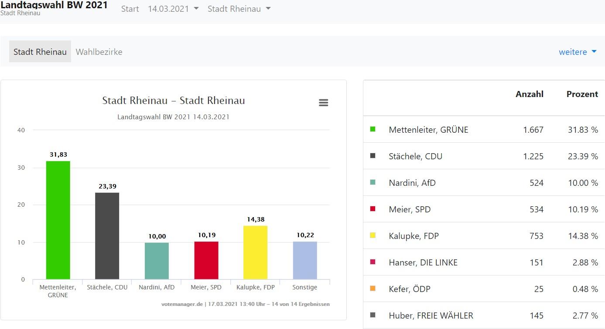
Task: Open the chart export hamburger menu
Action: pos(323,102)
